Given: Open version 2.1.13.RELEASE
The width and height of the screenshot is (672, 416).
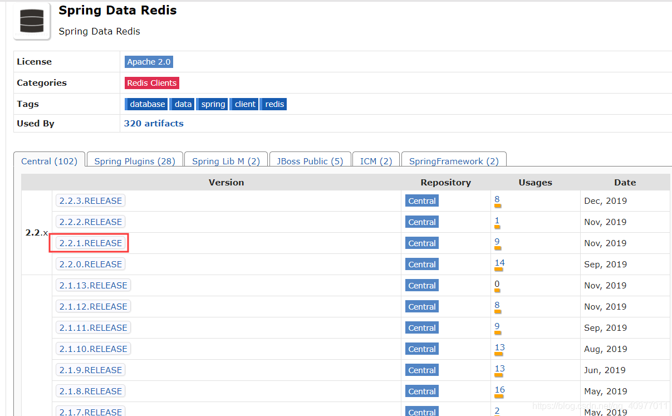Looking at the screenshot, I should coord(93,285).
